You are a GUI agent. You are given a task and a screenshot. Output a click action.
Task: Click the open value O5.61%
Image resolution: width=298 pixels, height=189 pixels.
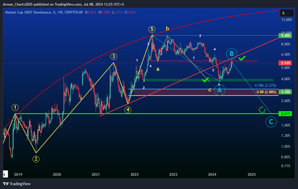[x=91, y=12]
